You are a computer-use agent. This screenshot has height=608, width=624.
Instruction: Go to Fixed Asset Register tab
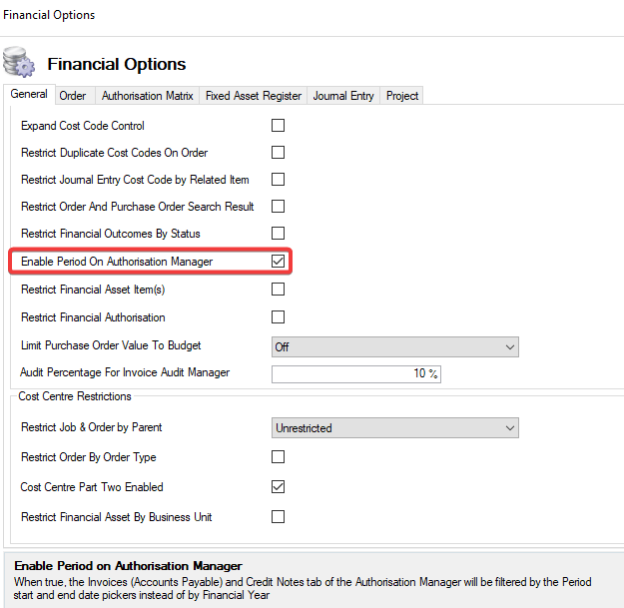click(x=254, y=96)
